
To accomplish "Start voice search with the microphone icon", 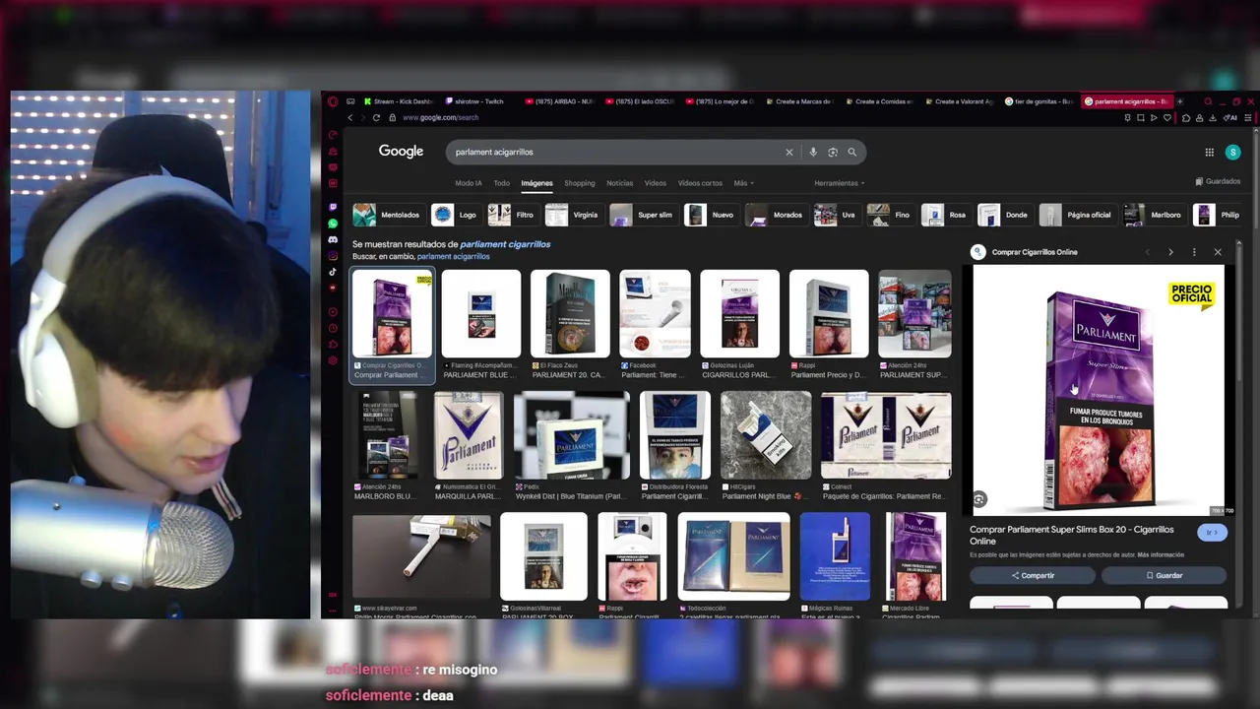I will click(813, 152).
